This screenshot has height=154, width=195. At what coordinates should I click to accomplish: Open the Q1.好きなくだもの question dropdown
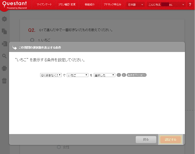[x=51, y=75]
